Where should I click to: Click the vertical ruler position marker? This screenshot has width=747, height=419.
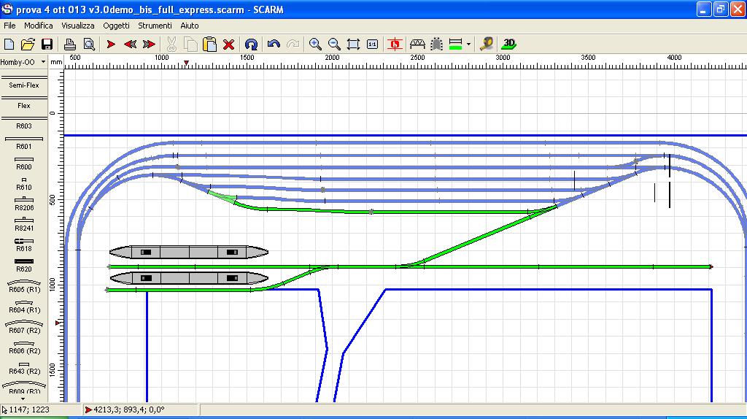pyautogui.click(x=58, y=323)
